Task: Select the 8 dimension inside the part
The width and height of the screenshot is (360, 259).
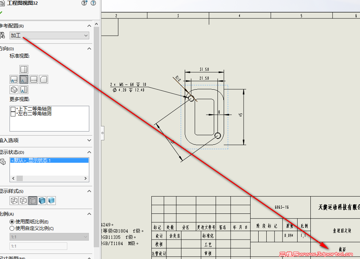Action: coord(219,112)
